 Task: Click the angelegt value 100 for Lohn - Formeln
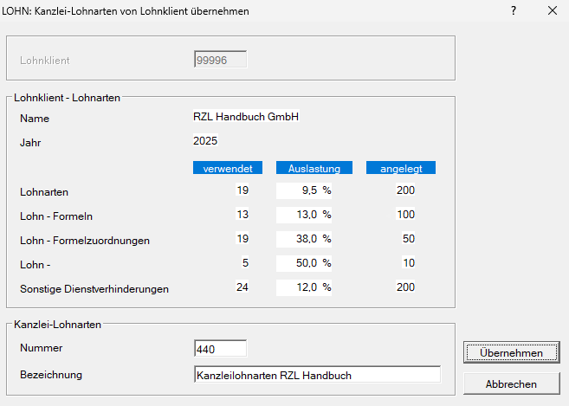point(405,215)
